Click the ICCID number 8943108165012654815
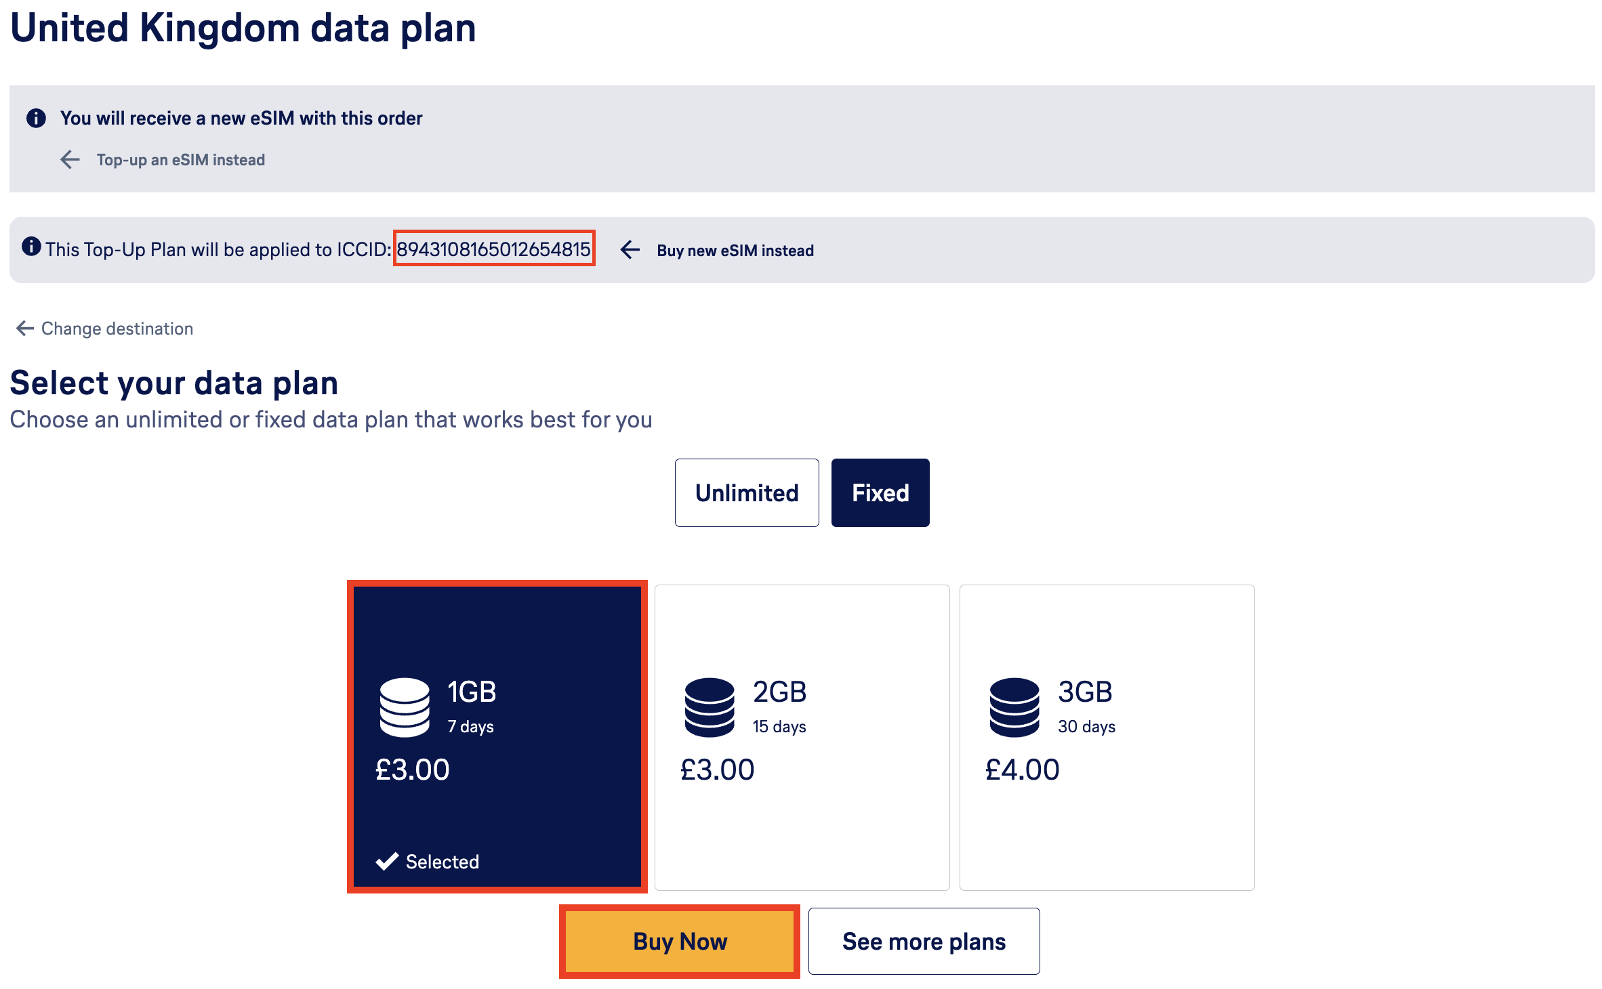This screenshot has width=1602, height=989. (x=493, y=249)
